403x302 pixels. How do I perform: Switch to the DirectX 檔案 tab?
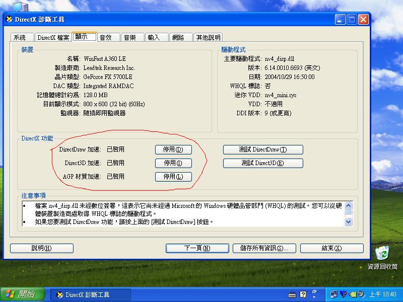click(x=53, y=37)
